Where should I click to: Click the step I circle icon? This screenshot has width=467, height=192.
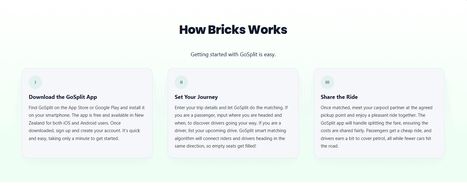pyautogui.click(x=35, y=82)
